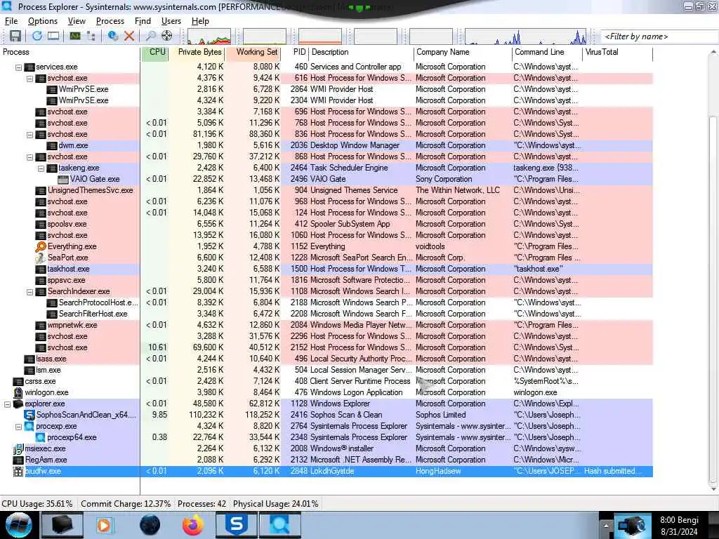Sort by the CPU column header
The width and height of the screenshot is (719, 539).
click(x=154, y=52)
